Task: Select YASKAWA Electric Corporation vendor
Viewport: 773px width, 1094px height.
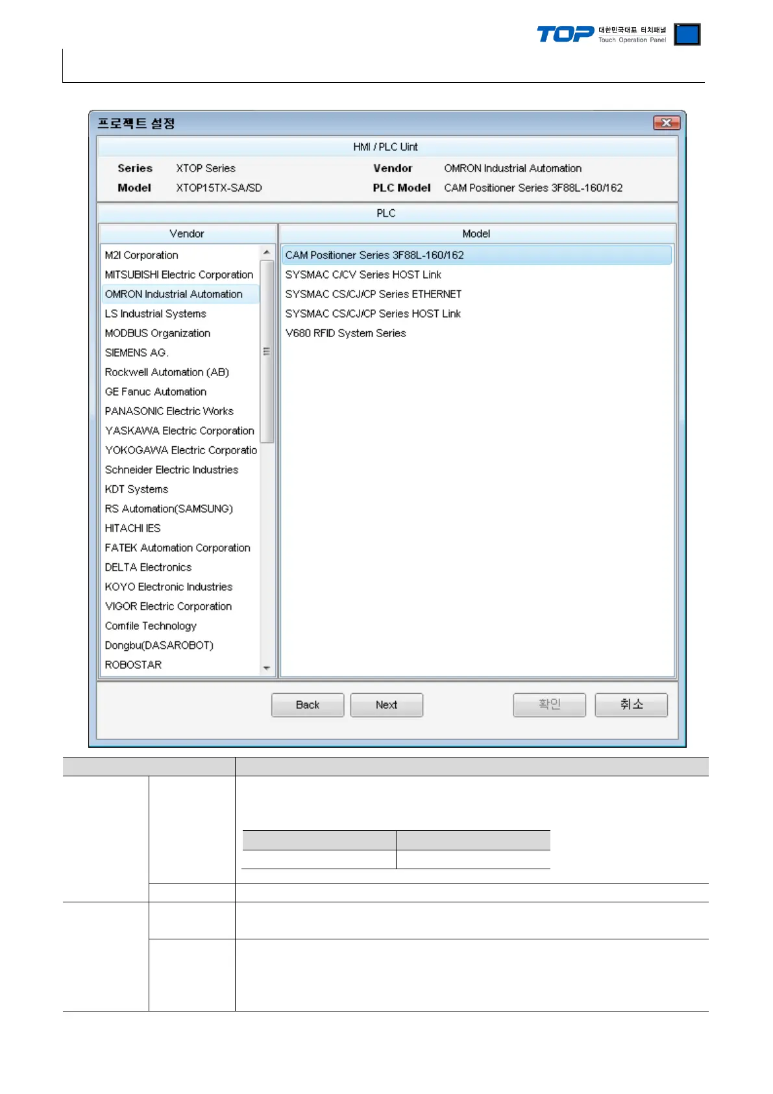Action: (180, 431)
